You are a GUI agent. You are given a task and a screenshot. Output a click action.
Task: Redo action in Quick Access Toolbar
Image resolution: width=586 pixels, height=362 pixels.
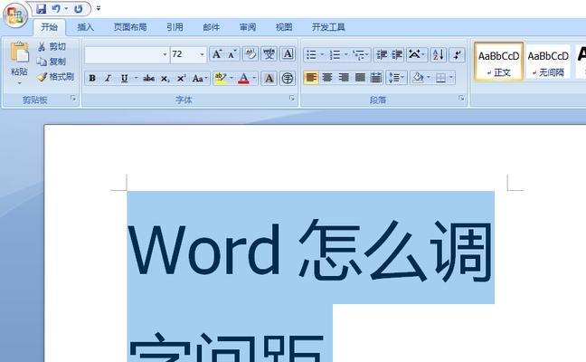click(x=78, y=9)
